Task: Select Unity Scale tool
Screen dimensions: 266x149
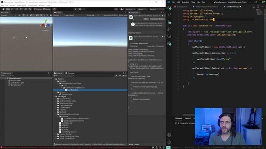Action: click(17, 9)
